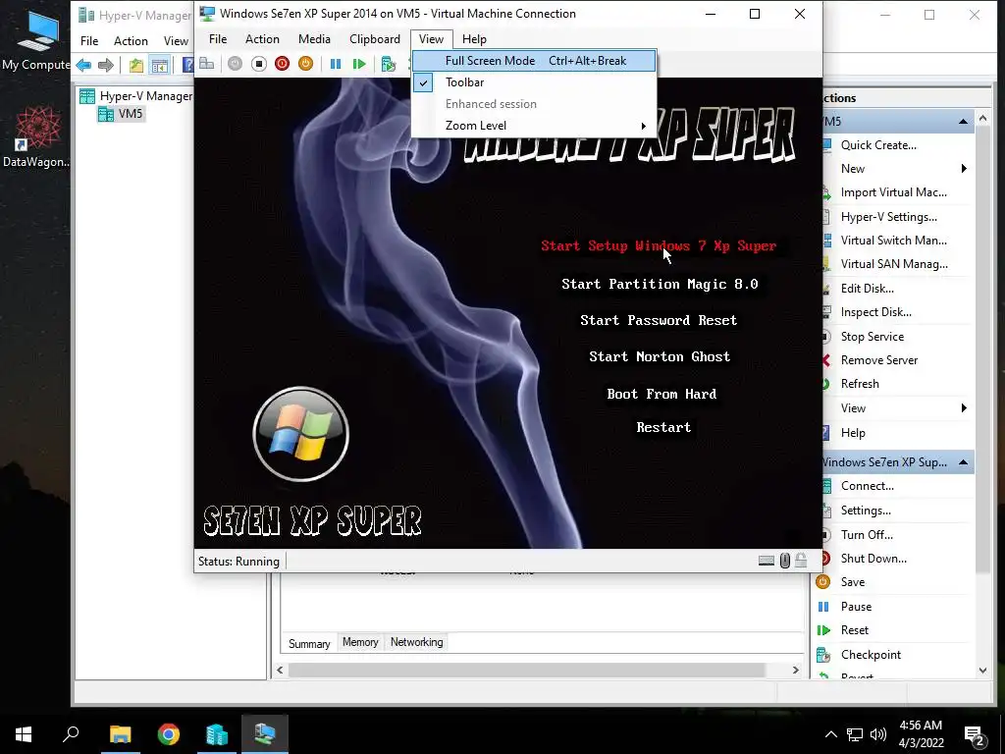Collapse the VM5 actions section arrow
The image size is (1005, 754).
tap(963, 121)
